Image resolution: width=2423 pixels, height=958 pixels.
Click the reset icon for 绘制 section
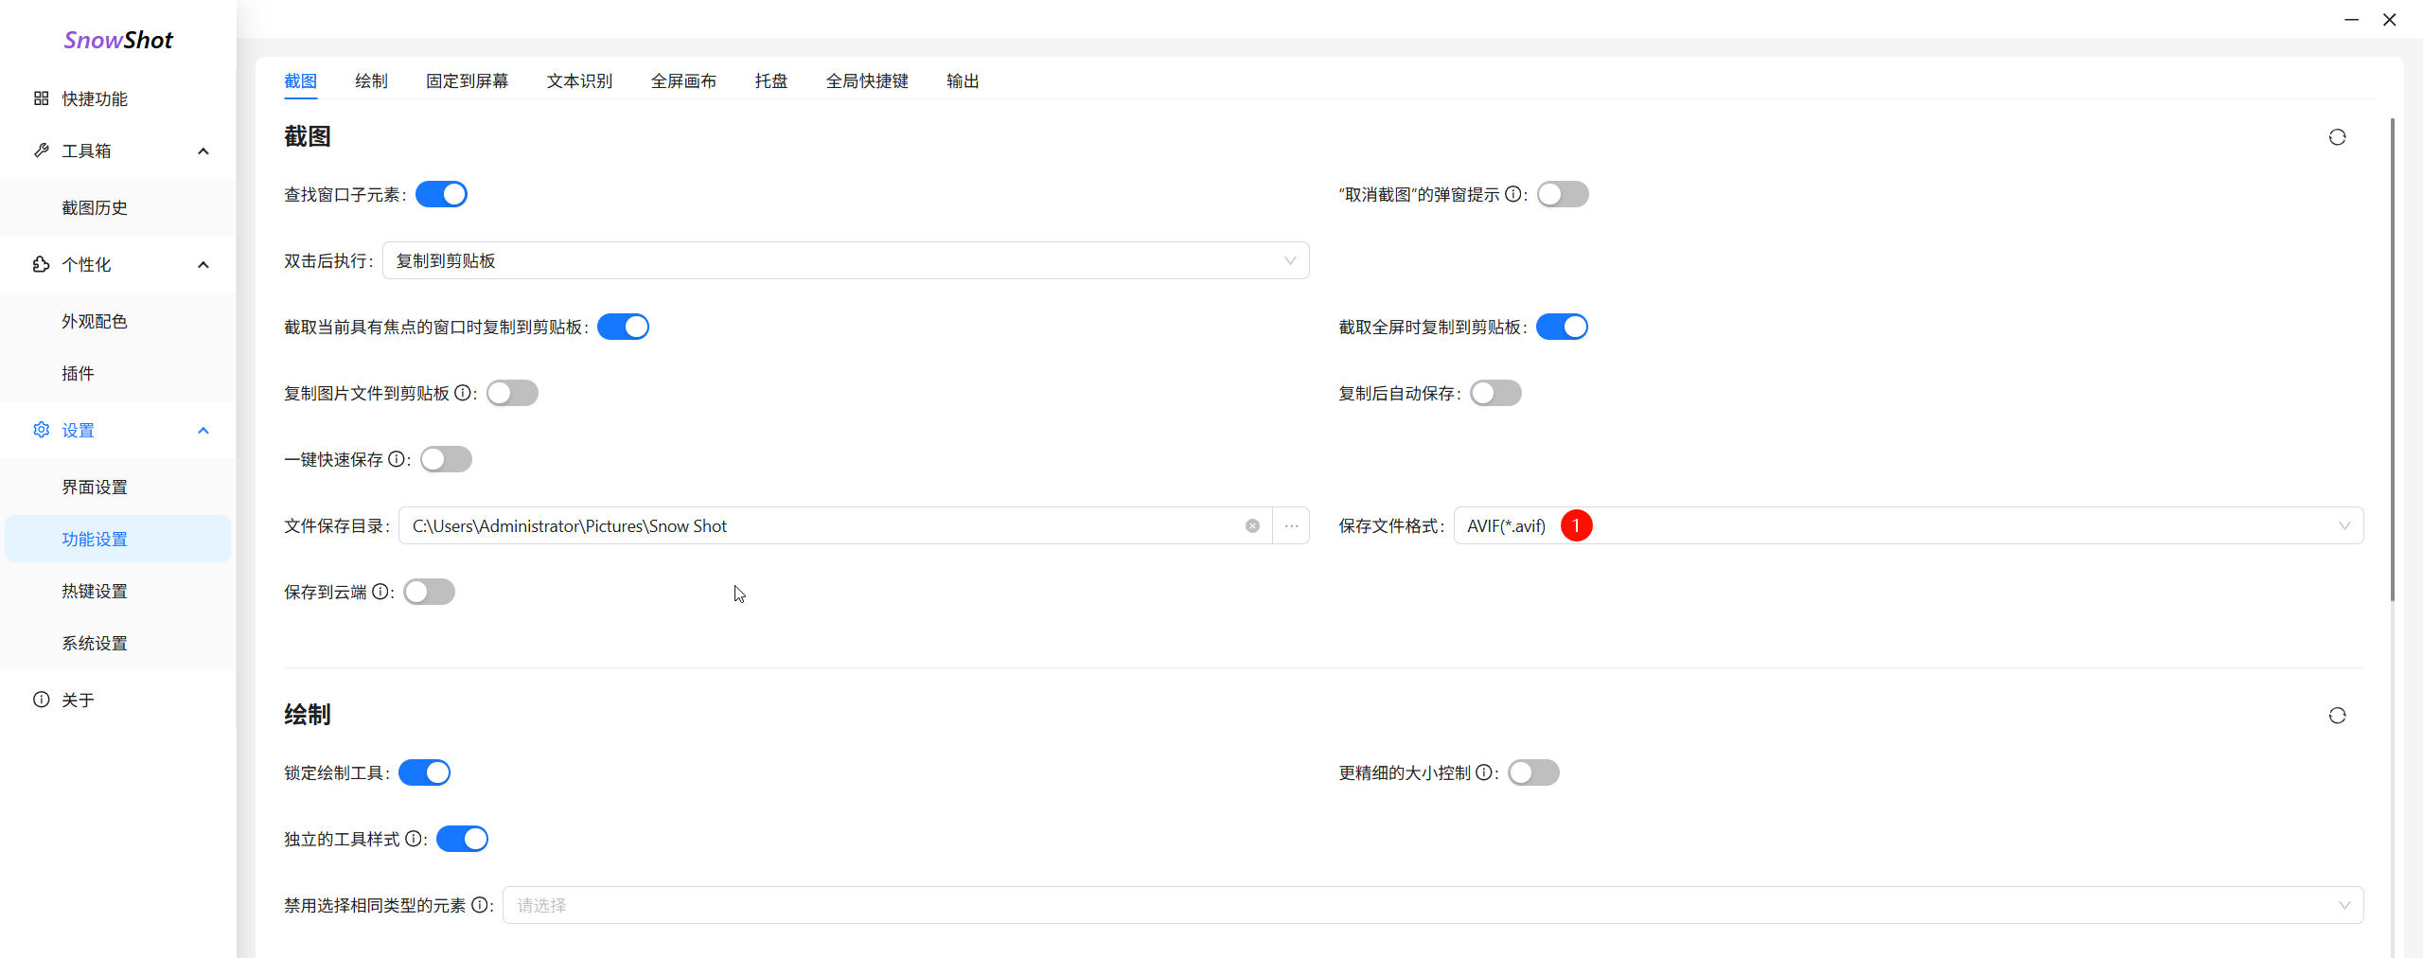click(x=2337, y=716)
